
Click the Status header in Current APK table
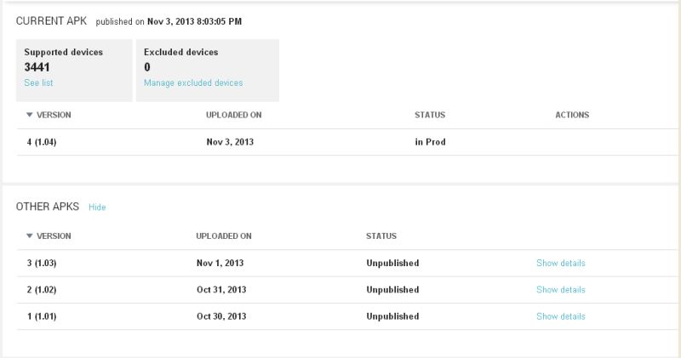point(429,115)
